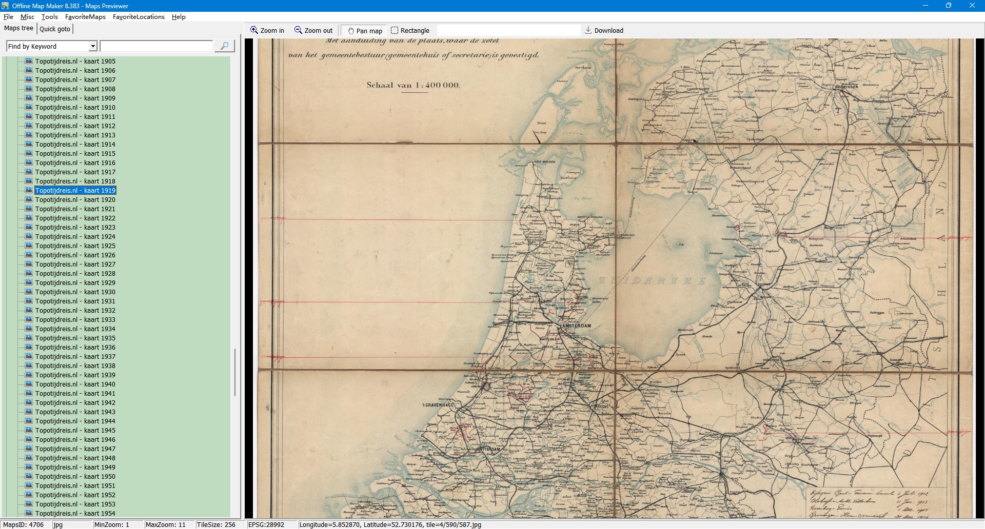Click the map icon beside kaart 1930

[29, 292]
